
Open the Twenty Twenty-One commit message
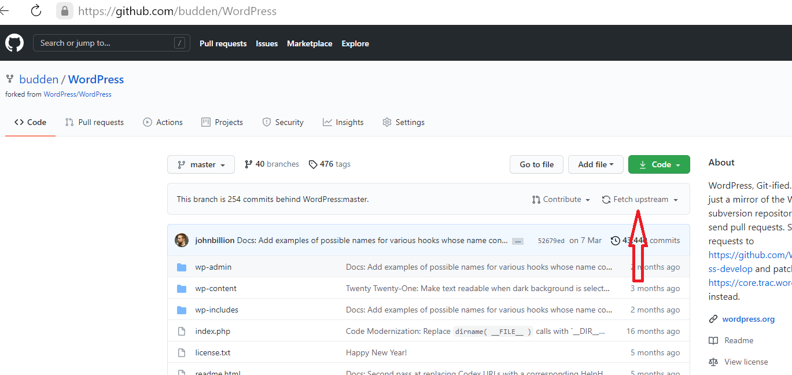point(478,289)
